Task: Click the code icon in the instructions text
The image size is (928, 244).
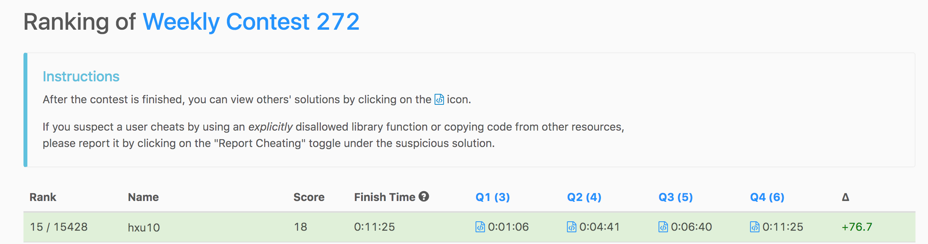Action: tap(439, 100)
